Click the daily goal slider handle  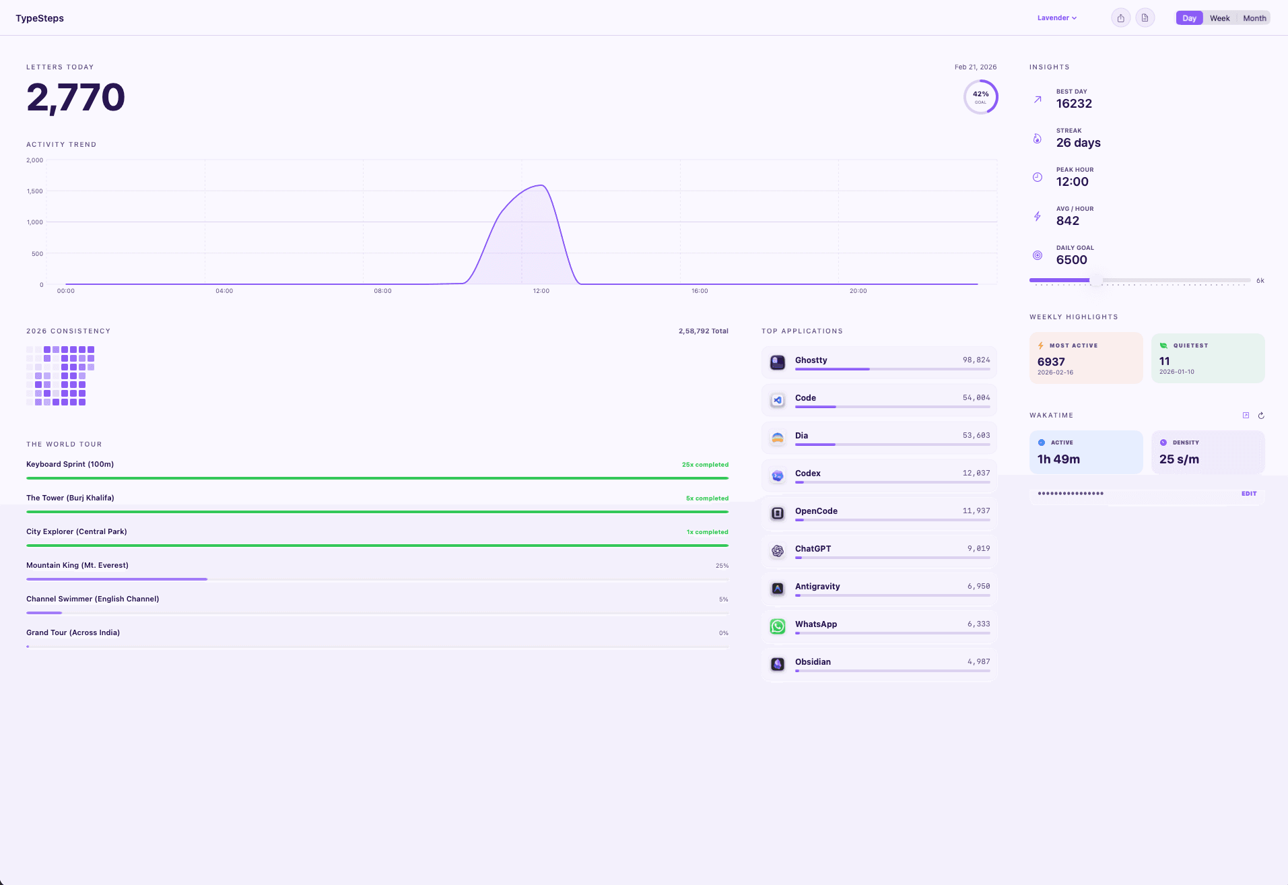coord(1096,280)
